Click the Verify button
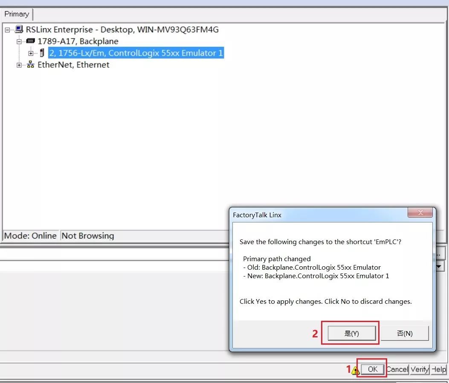This screenshot has width=449, height=383. tap(420, 369)
